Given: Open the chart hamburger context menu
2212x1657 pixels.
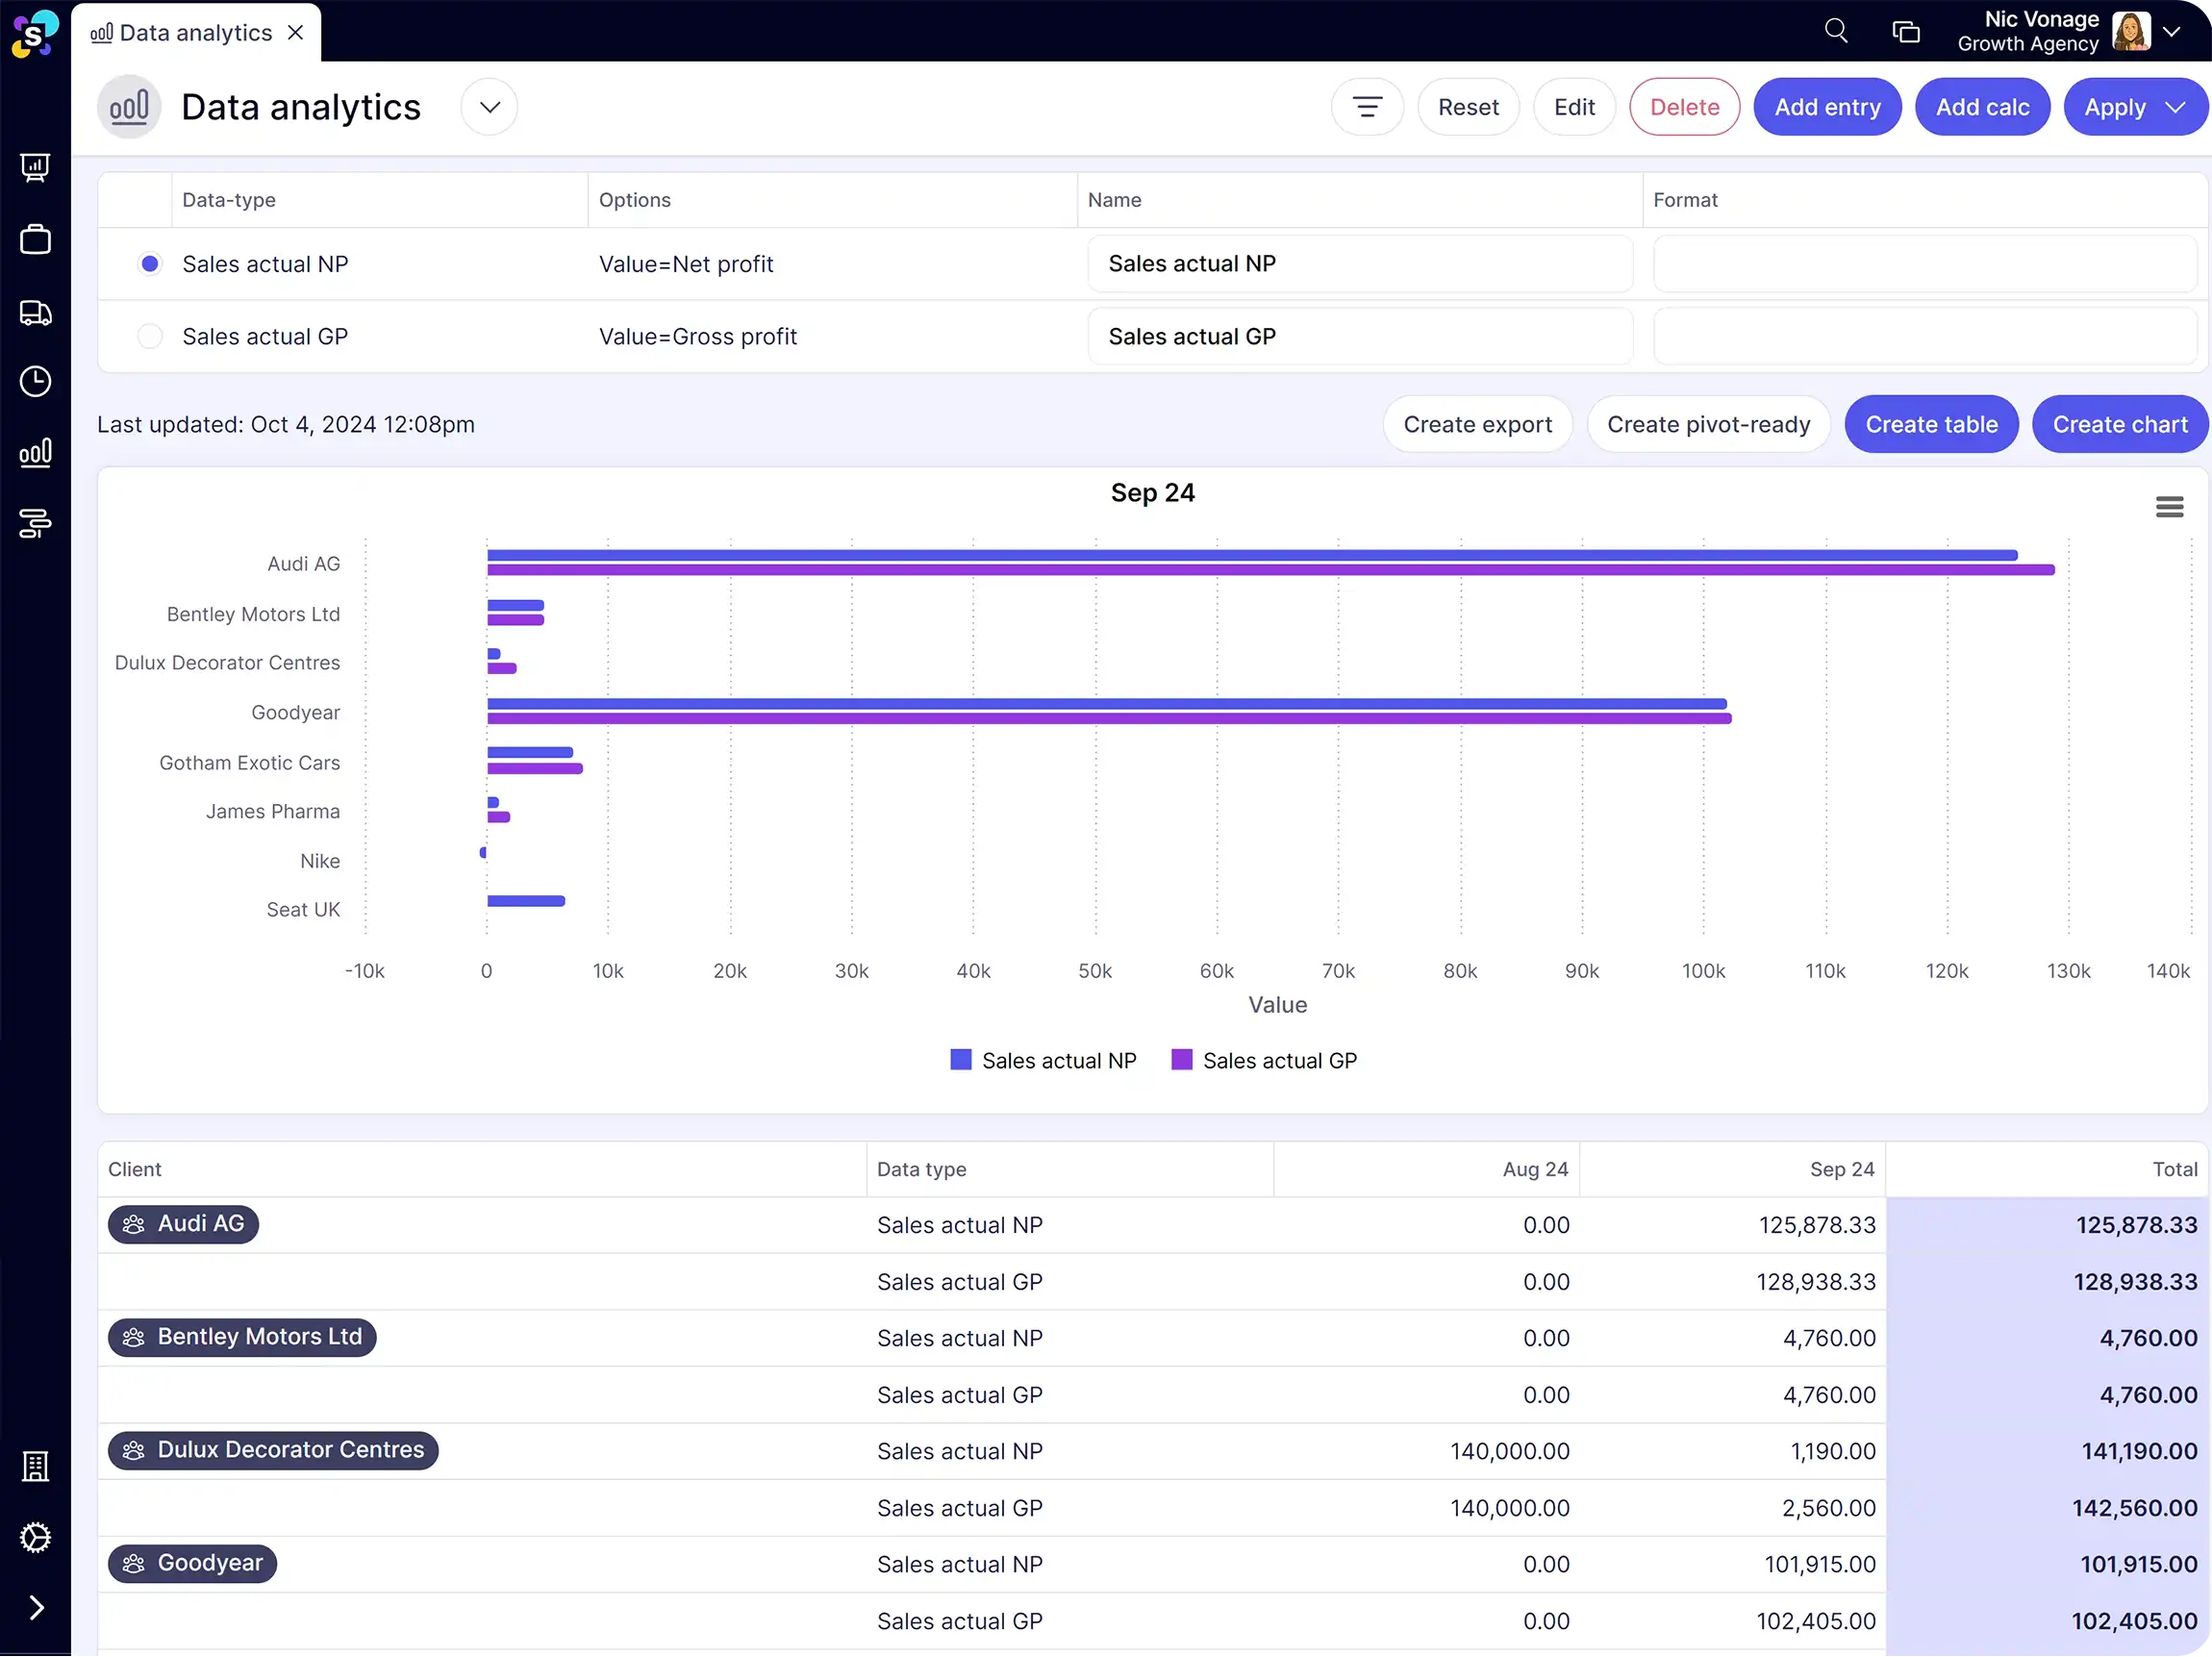Looking at the screenshot, I should pos(2169,508).
